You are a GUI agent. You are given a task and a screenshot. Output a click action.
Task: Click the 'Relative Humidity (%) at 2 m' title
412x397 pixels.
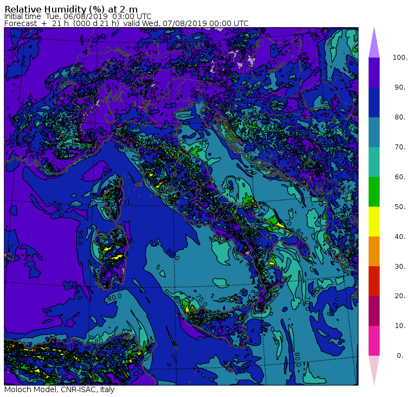pyautogui.click(x=71, y=9)
